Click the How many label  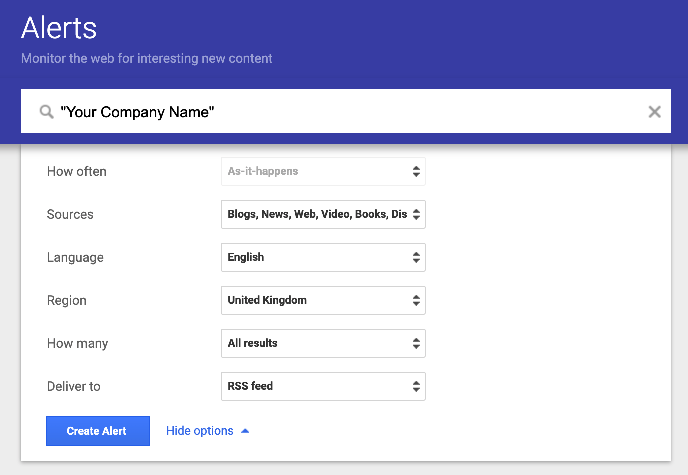77,343
